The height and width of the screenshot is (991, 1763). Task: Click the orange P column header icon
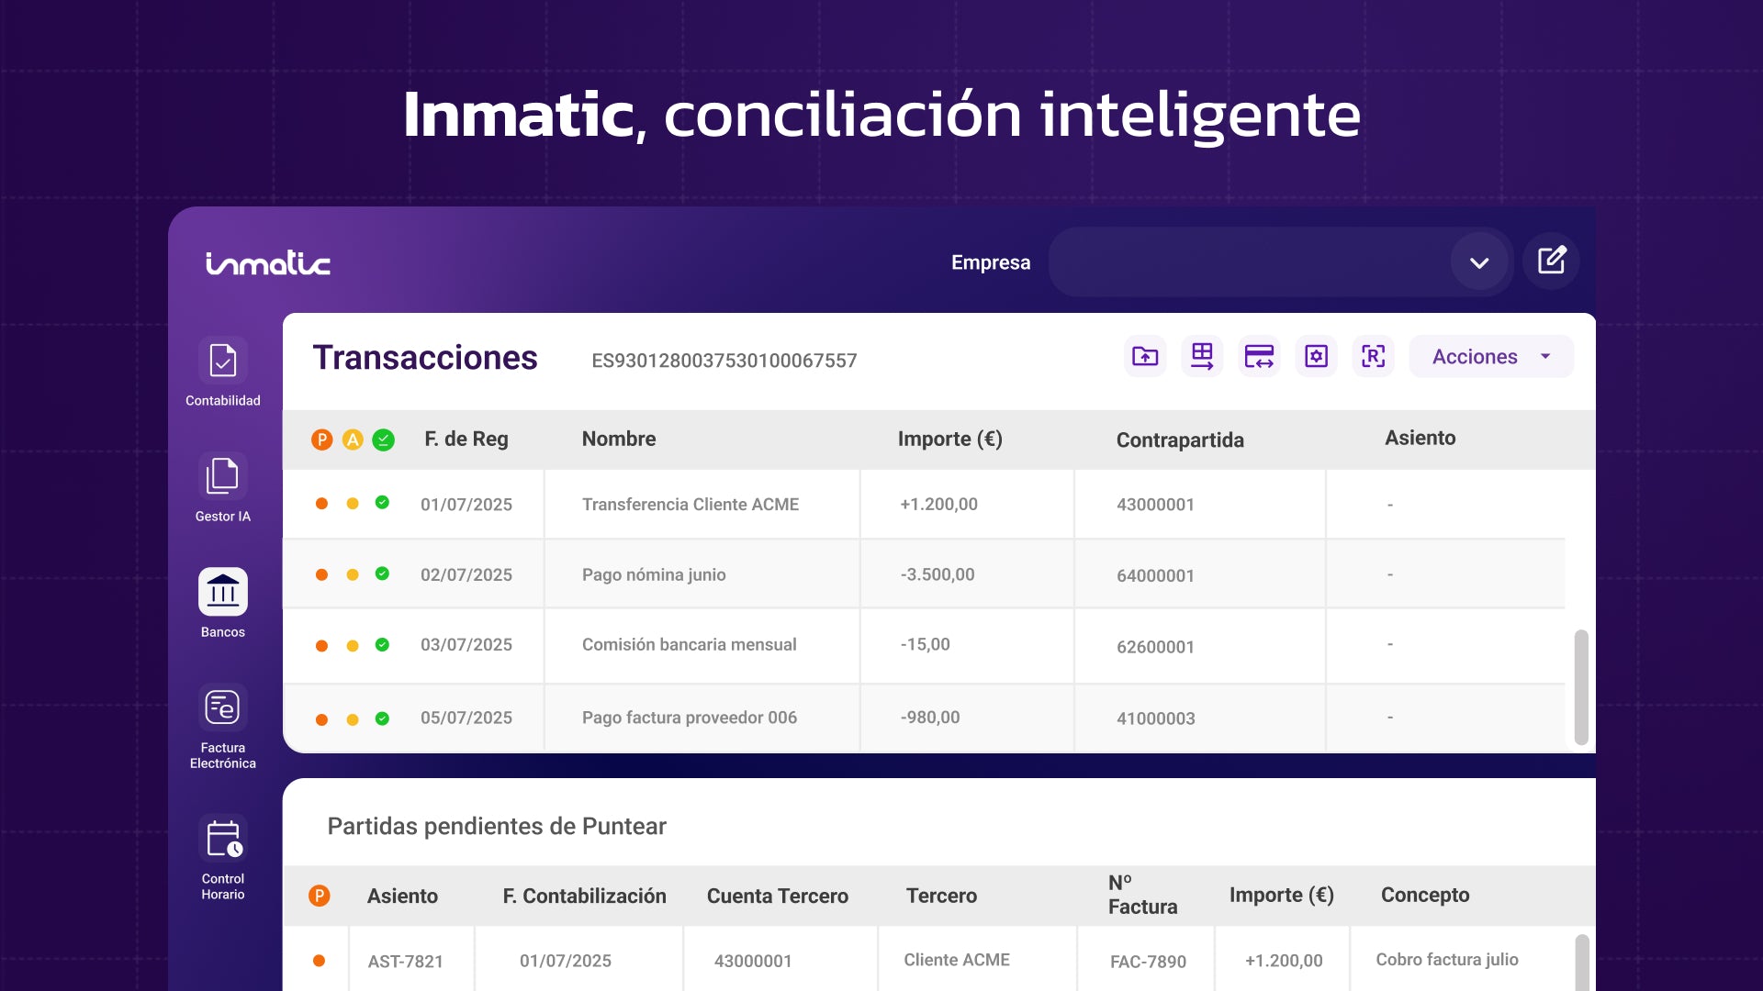coord(320,440)
